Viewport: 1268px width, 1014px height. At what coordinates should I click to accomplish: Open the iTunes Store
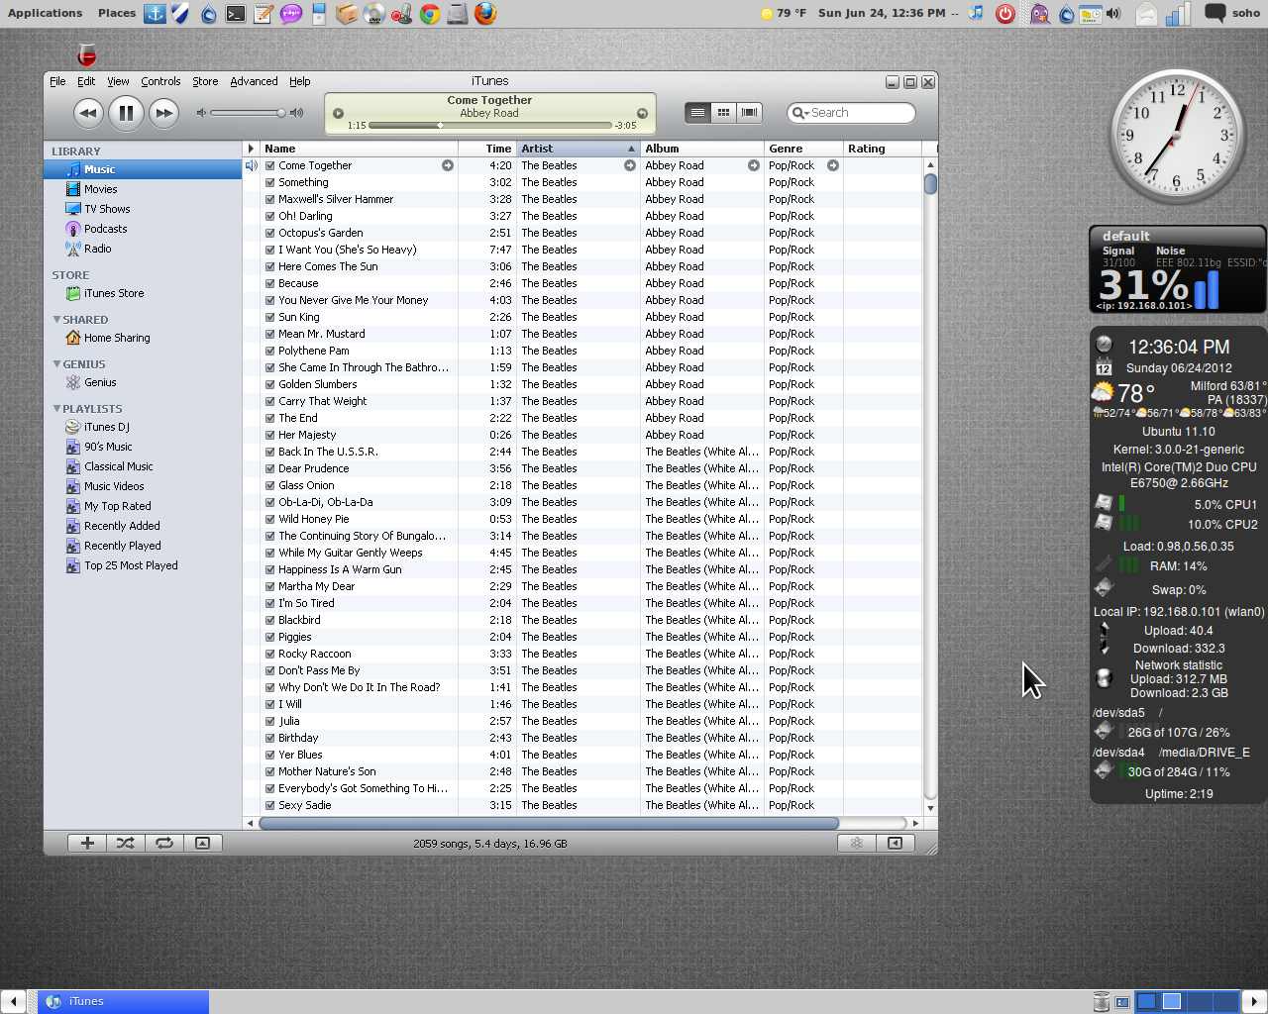114,293
